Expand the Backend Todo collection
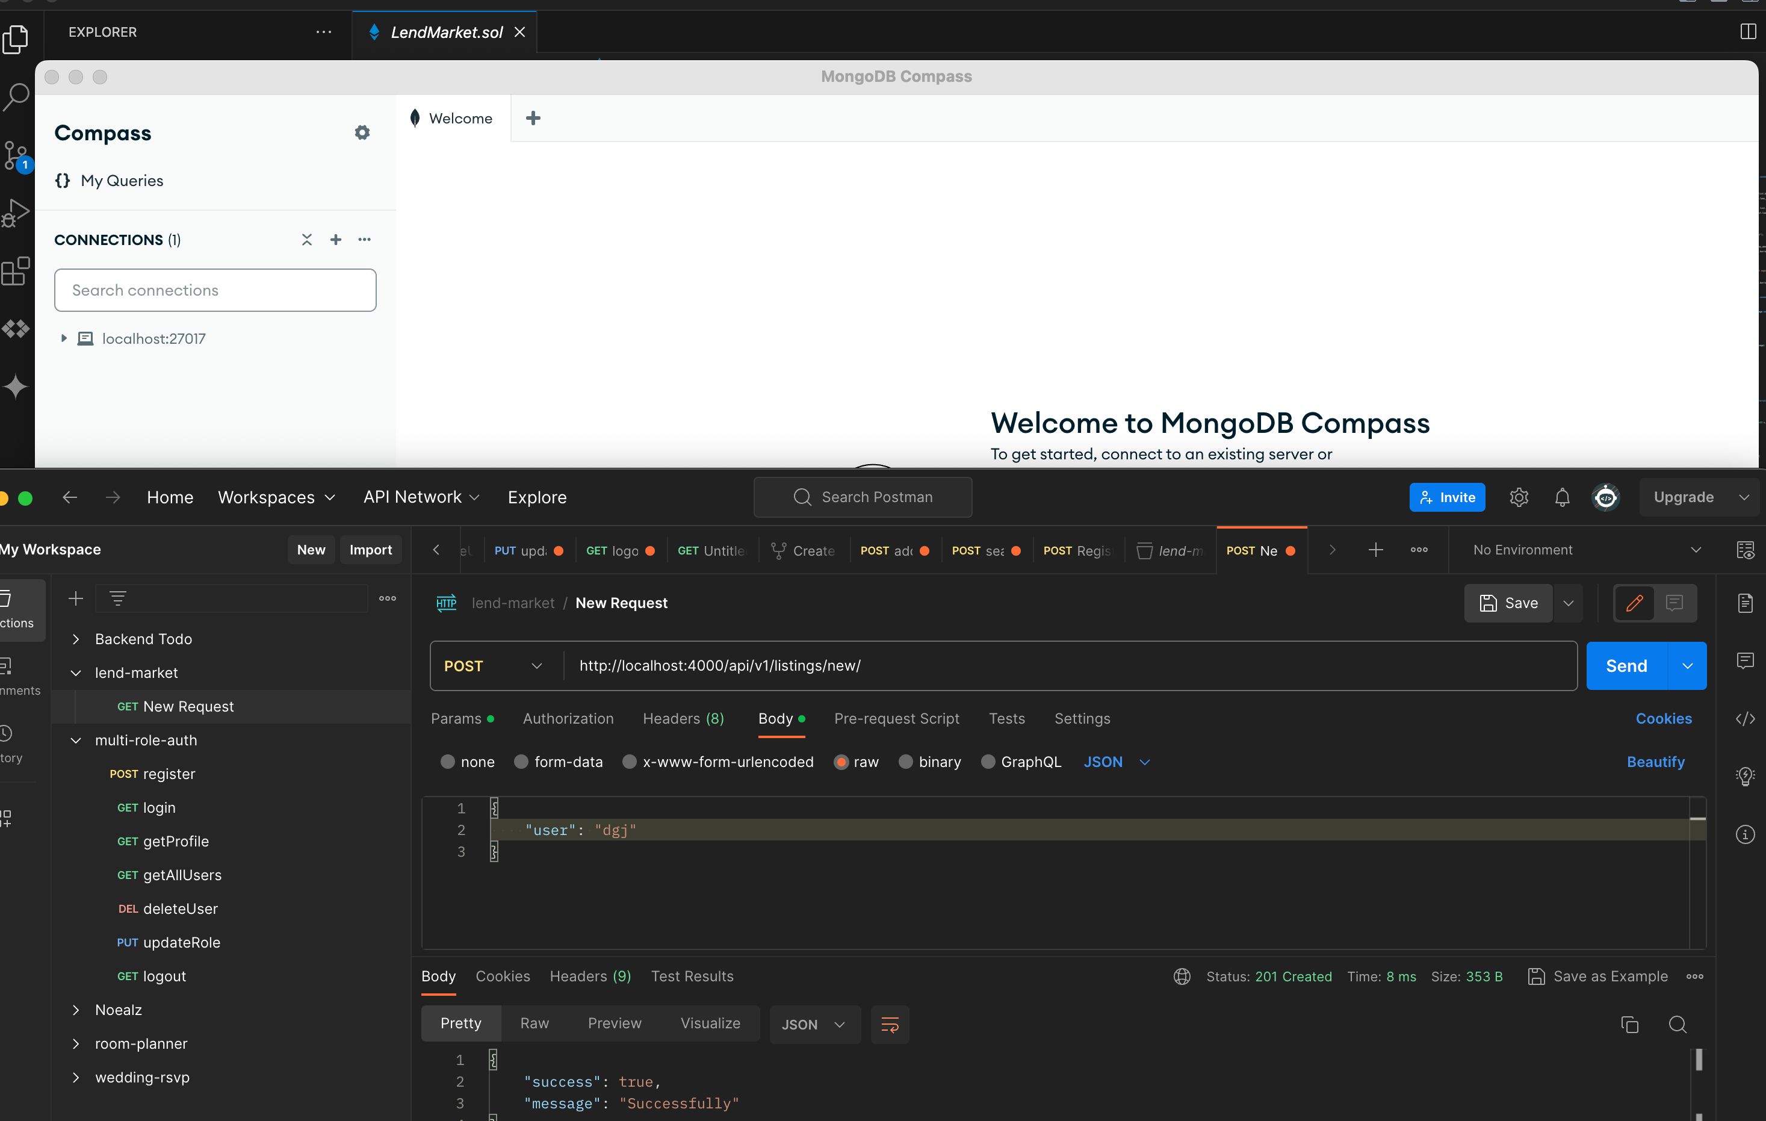This screenshot has width=1766, height=1121. point(75,639)
